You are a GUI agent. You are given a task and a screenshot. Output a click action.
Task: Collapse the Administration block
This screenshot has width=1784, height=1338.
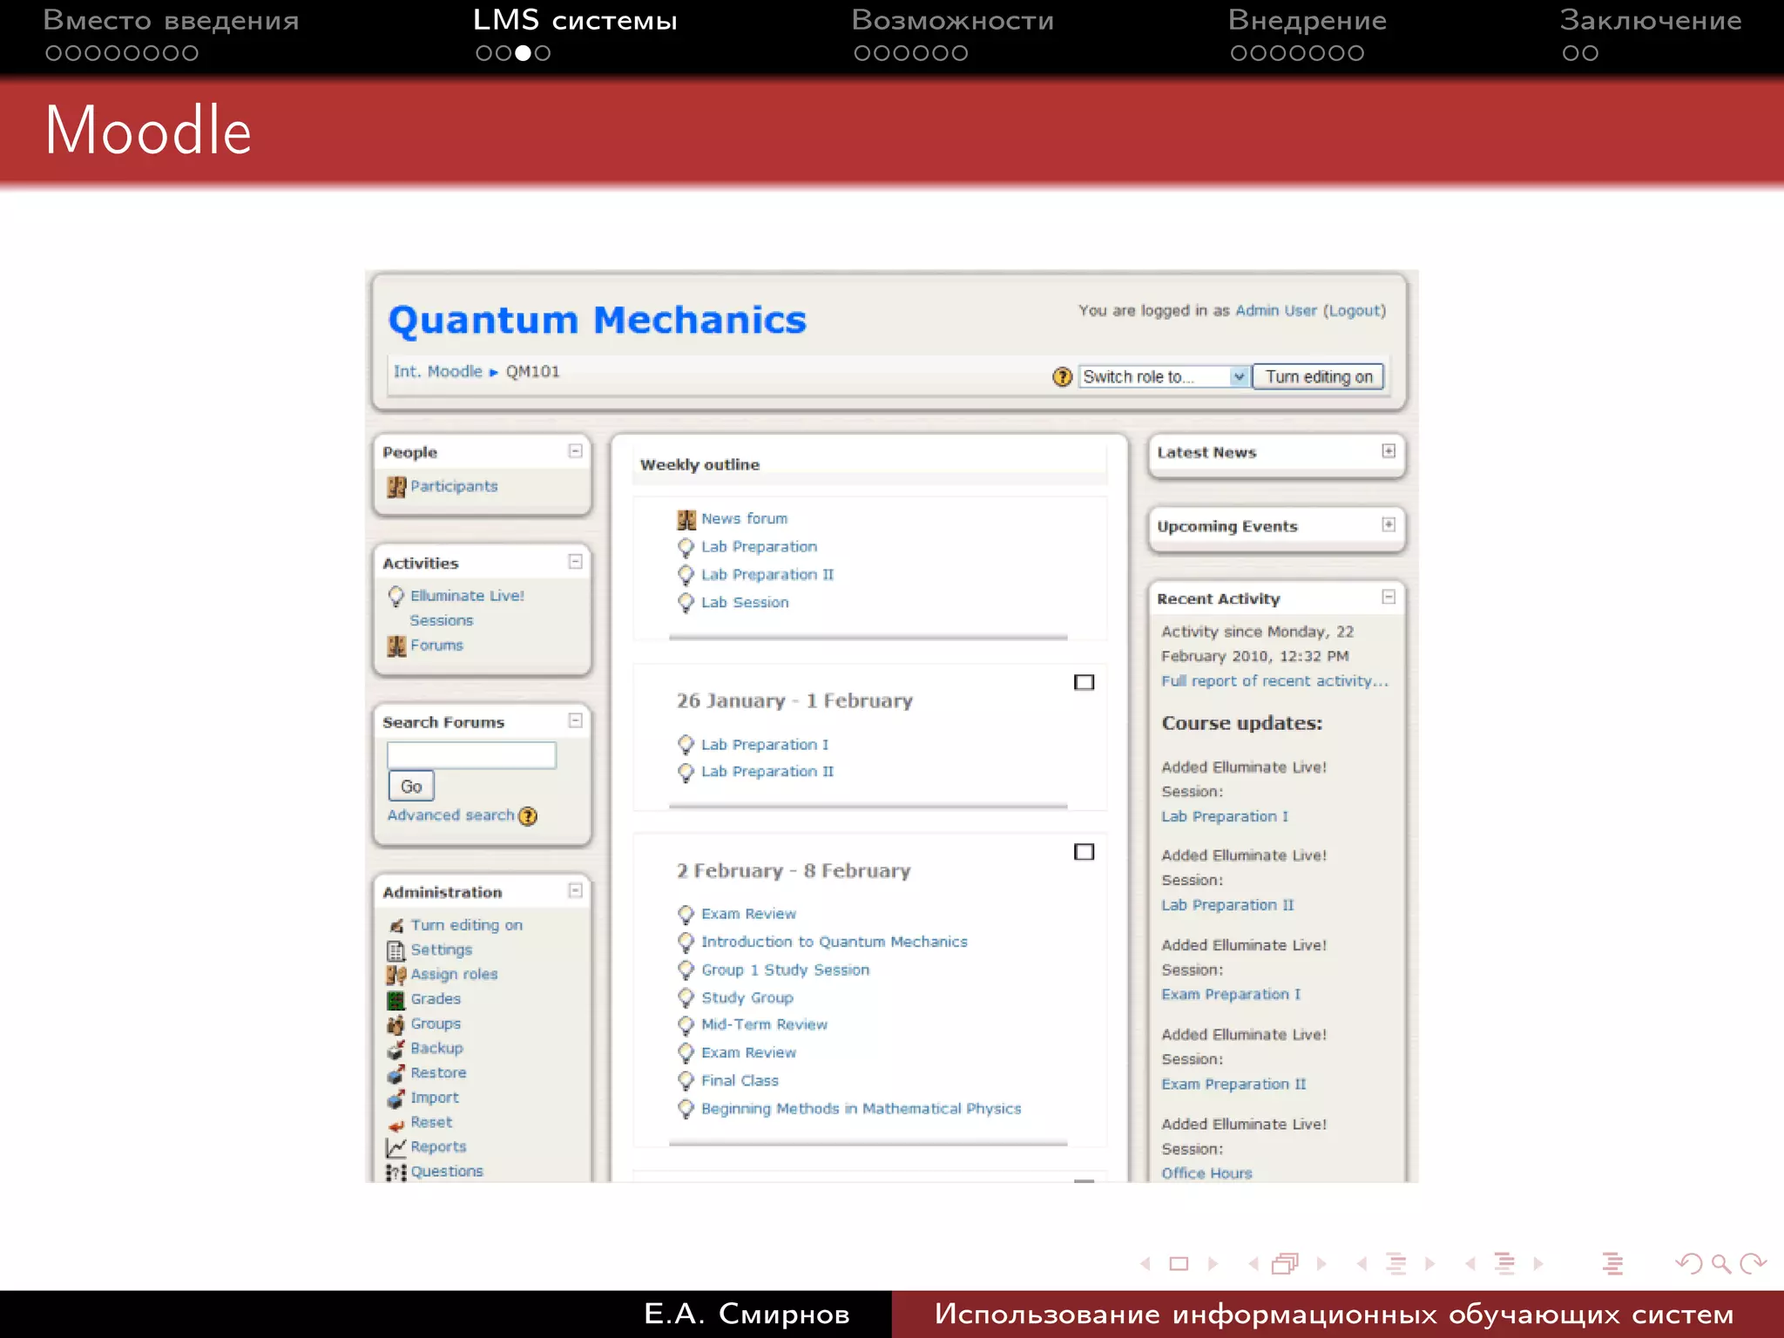(x=576, y=890)
